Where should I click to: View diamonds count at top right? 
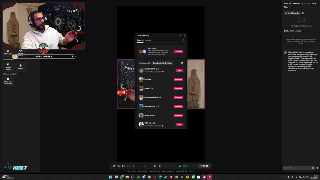click(x=286, y=3)
